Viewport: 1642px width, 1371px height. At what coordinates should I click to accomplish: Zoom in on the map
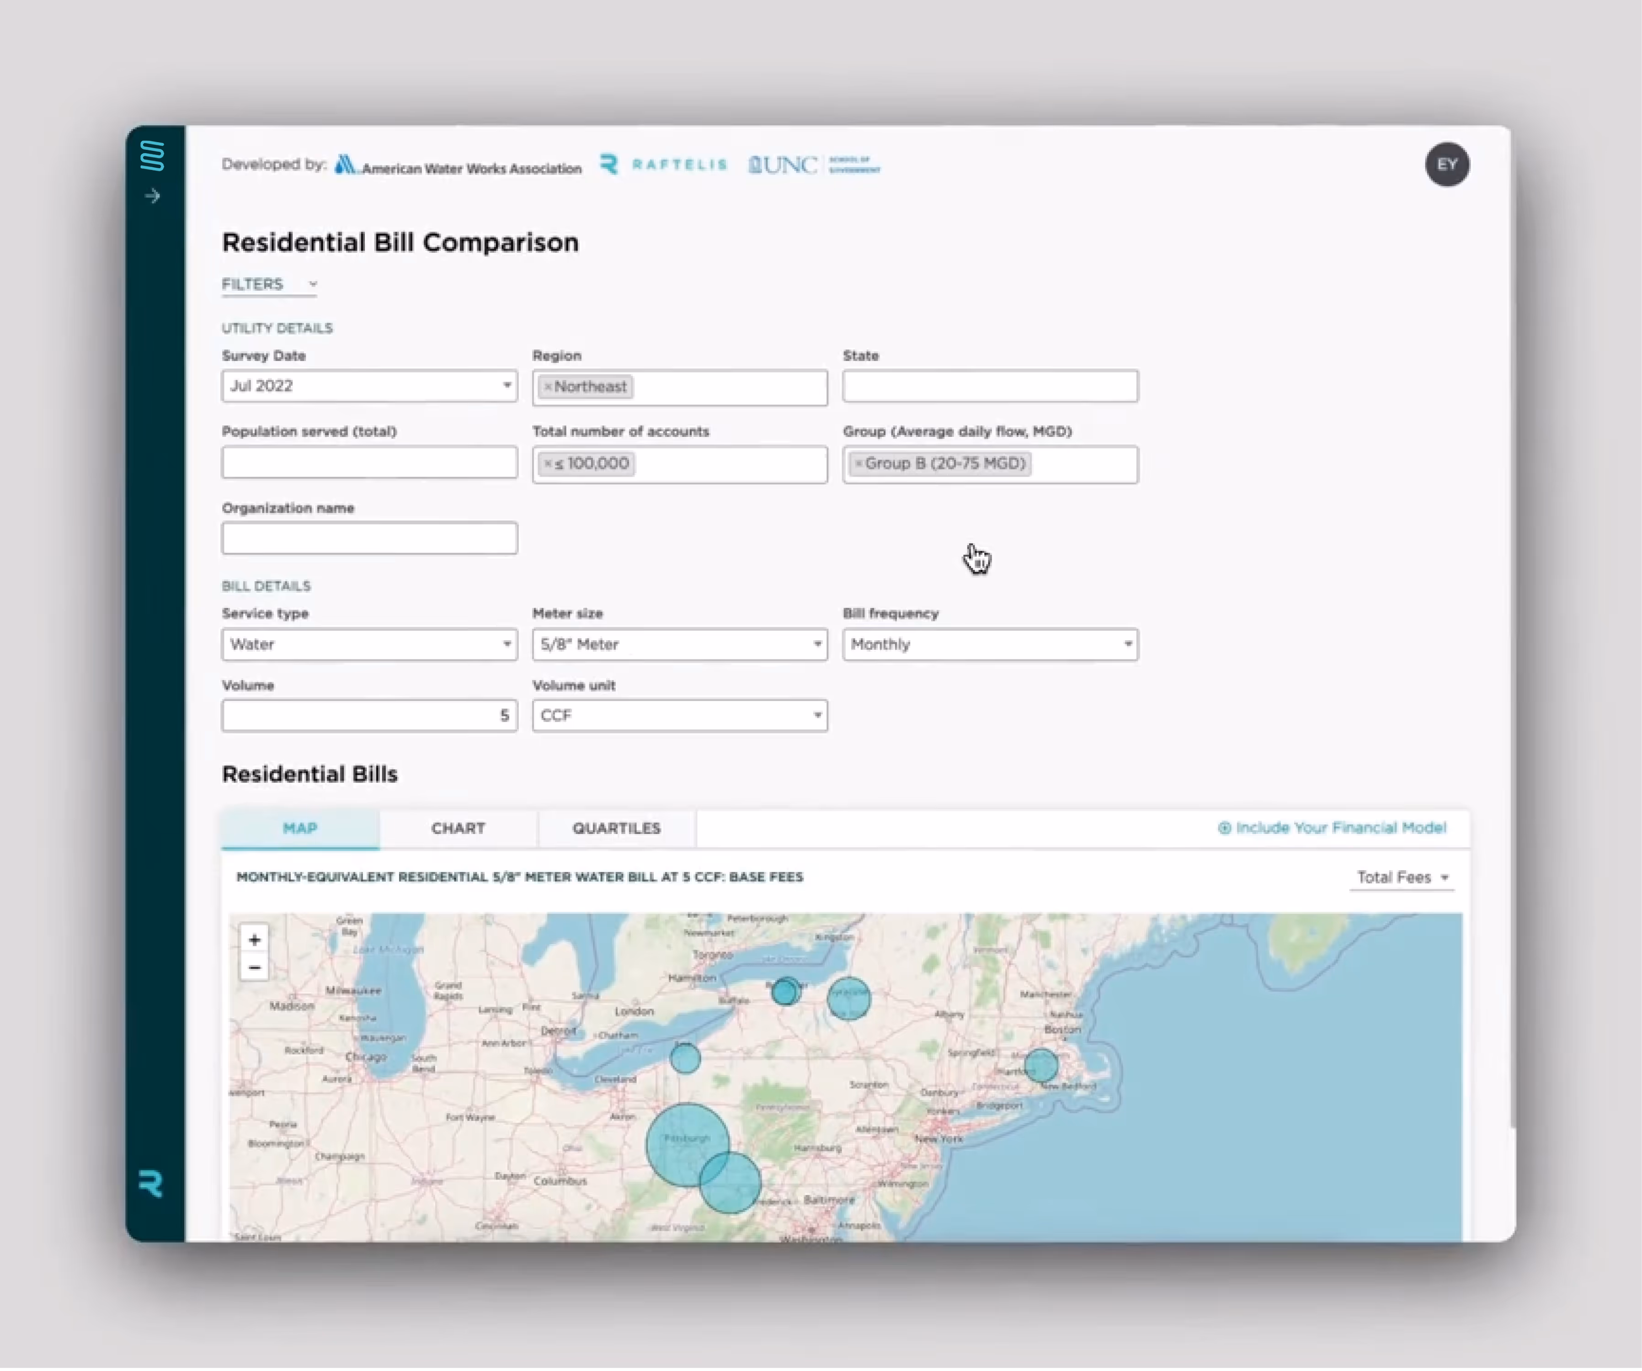coord(254,941)
